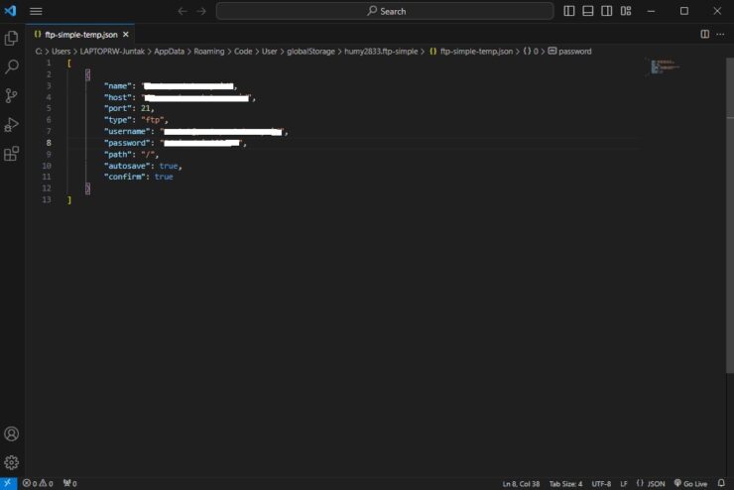Click the LAPTOPRW-Juntak breadcrumb
Image resolution: width=734 pixels, height=490 pixels.
click(112, 51)
